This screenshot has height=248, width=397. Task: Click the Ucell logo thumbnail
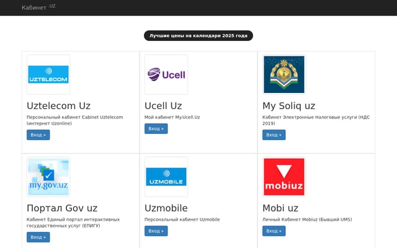(x=166, y=74)
